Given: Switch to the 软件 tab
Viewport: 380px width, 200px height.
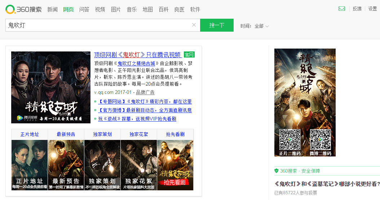Looking at the screenshot, I should [x=195, y=9].
